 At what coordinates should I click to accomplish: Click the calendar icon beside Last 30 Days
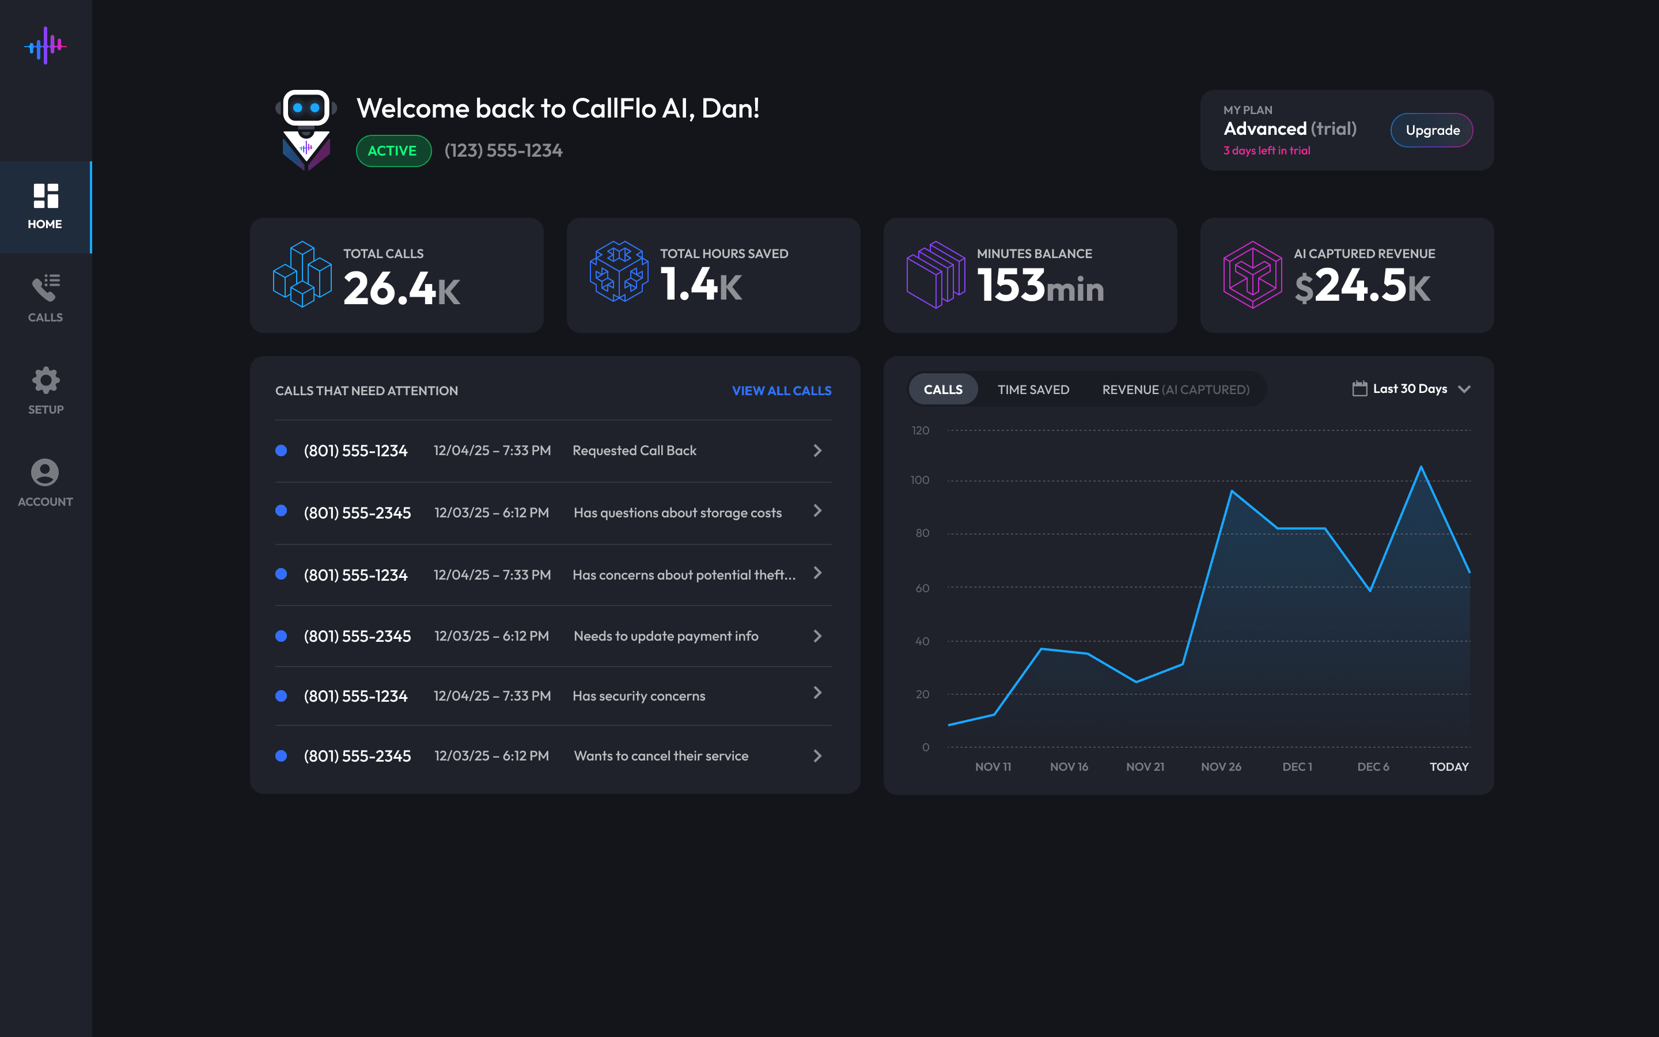1359,389
